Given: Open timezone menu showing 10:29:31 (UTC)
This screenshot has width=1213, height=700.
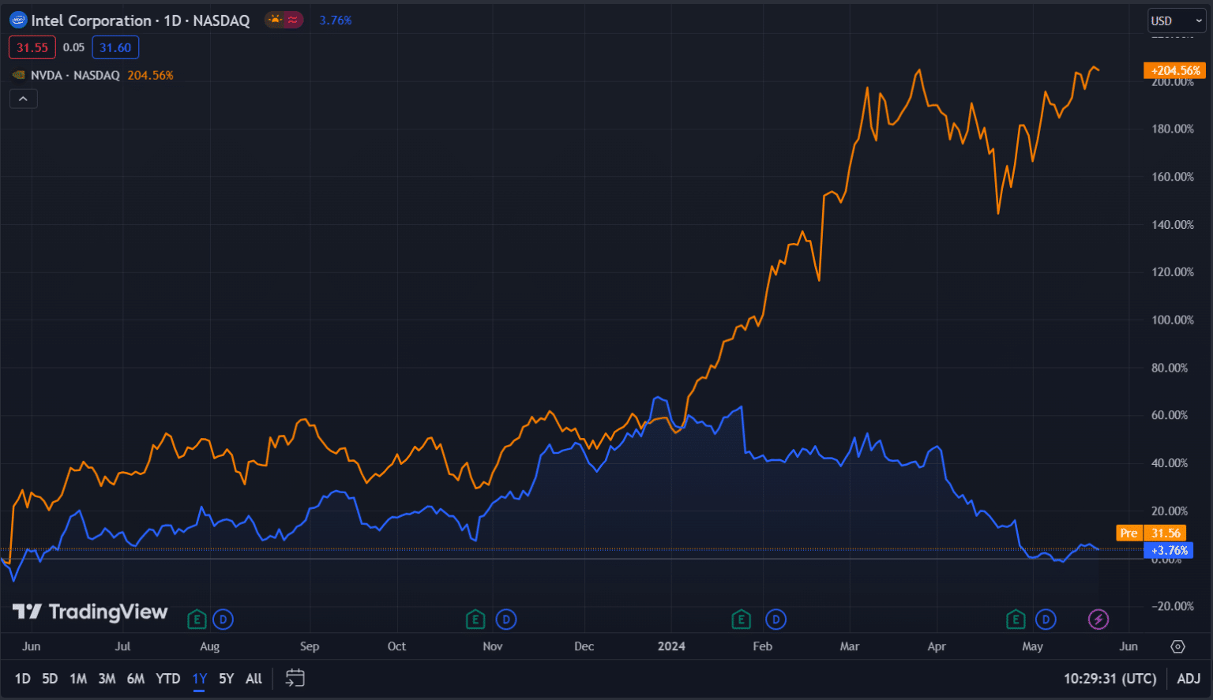Looking at the screenshot, I should click(x=1110, y=679).
